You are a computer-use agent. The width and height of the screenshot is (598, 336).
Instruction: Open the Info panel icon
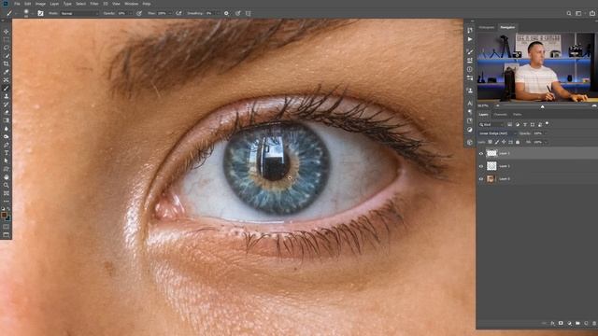tap(470, 69)
